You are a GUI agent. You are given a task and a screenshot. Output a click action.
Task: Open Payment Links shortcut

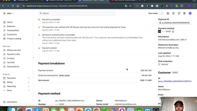click(x=13, y=54)
